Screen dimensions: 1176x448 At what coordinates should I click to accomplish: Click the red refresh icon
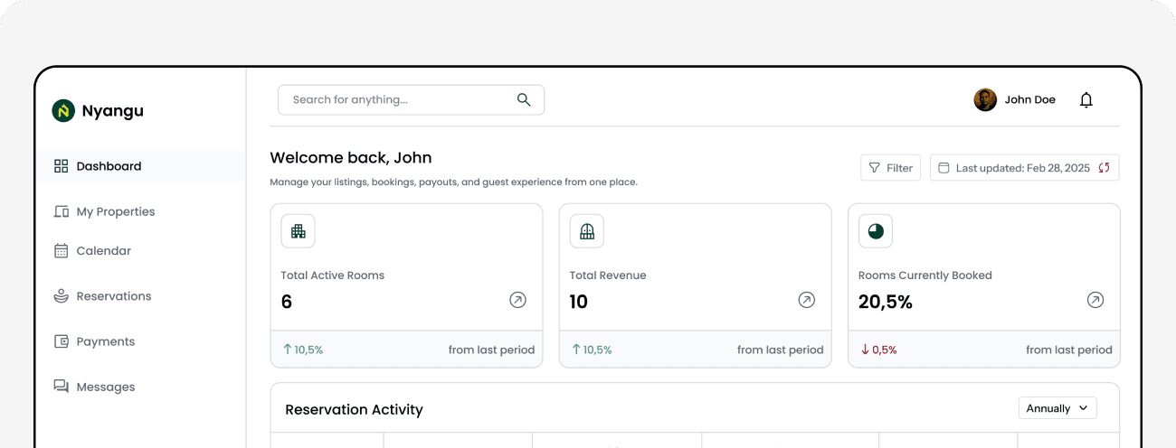point(1104,168)
